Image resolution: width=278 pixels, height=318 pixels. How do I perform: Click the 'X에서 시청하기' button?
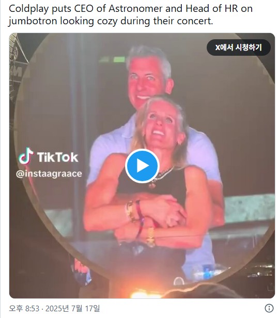239,47
